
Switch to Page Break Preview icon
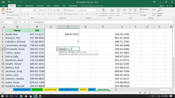click(150, 93)
